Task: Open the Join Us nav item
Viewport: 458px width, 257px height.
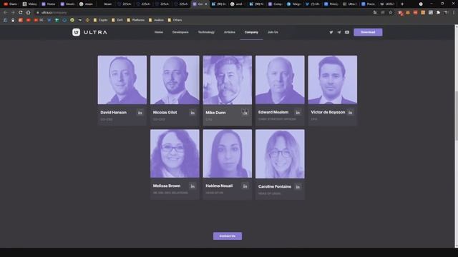Action: [273, 32]
